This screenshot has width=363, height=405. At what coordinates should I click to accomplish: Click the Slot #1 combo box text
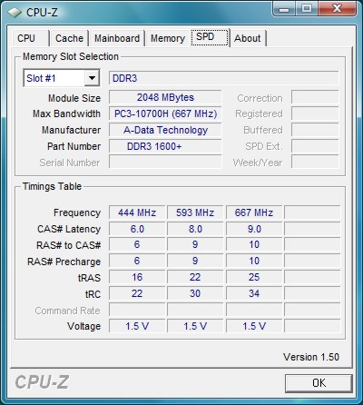pos(41,78)
